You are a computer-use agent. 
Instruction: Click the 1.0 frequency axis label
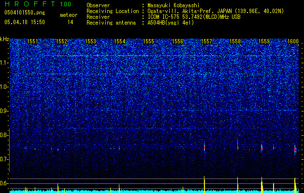tap(4, 87)
